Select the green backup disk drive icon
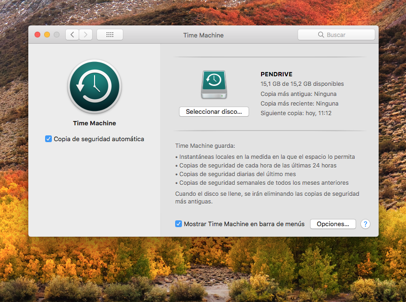406x302 pixels. point(214,85)
